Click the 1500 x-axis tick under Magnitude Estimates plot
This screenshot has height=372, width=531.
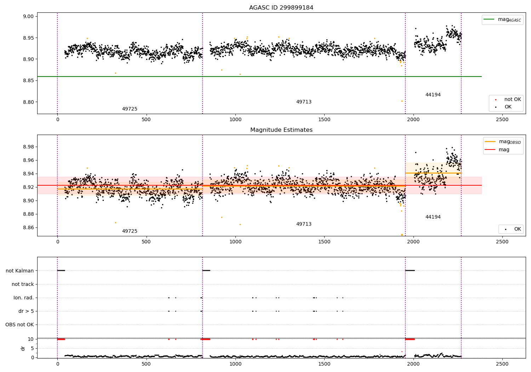pos(324,242)
